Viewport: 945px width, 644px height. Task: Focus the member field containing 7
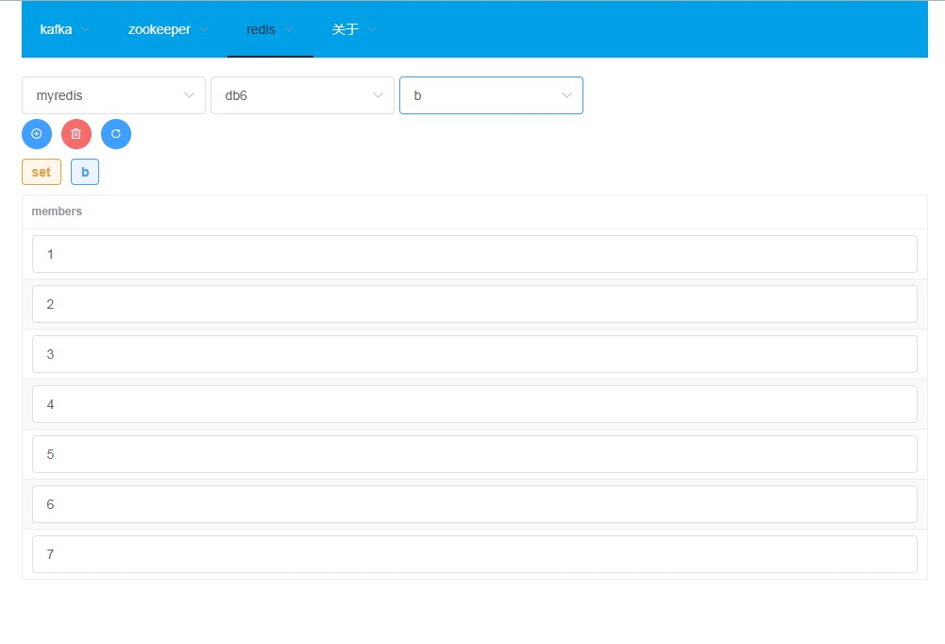click(x=474, y=554)
